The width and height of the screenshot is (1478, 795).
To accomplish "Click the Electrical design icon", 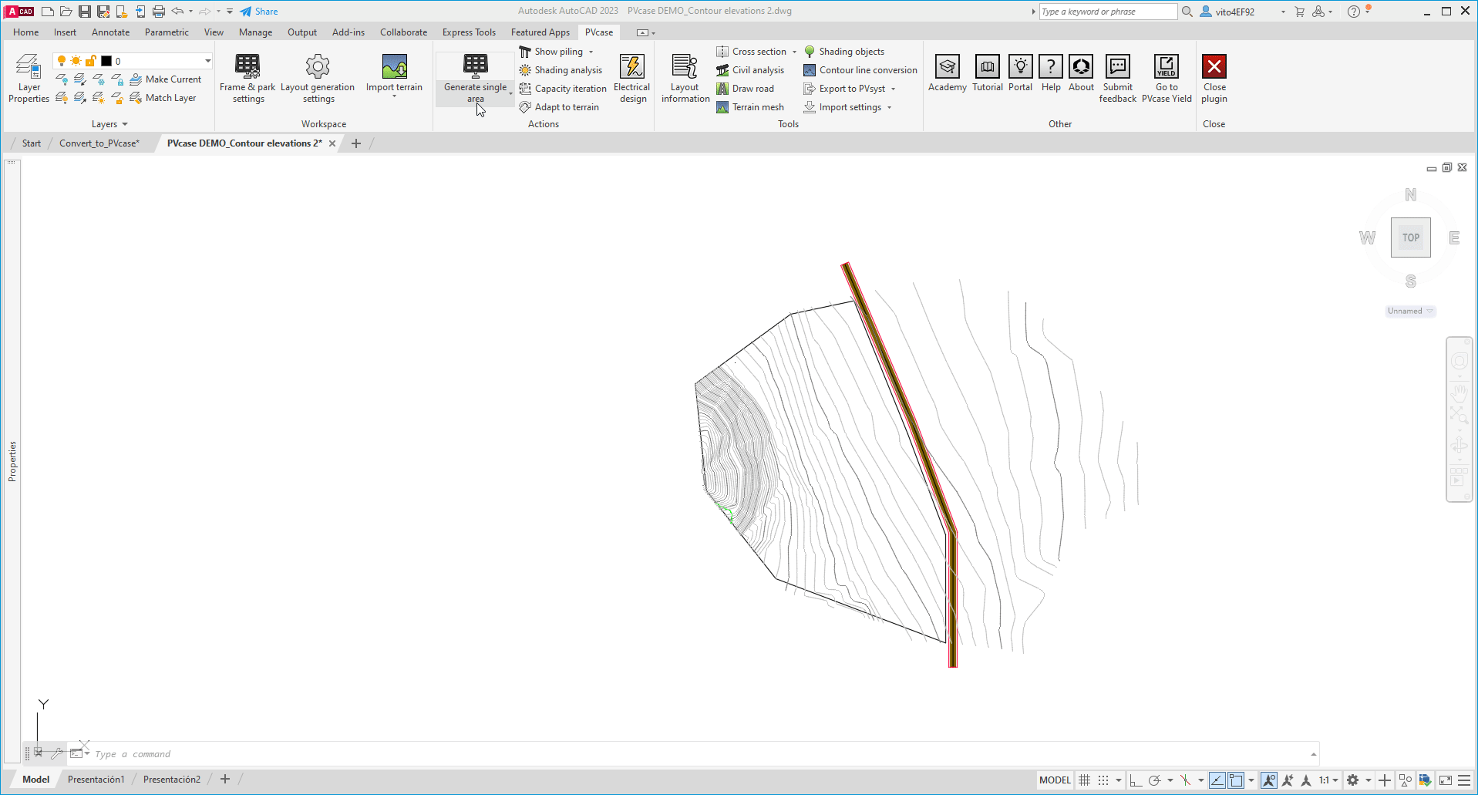I will coord(631,78).
